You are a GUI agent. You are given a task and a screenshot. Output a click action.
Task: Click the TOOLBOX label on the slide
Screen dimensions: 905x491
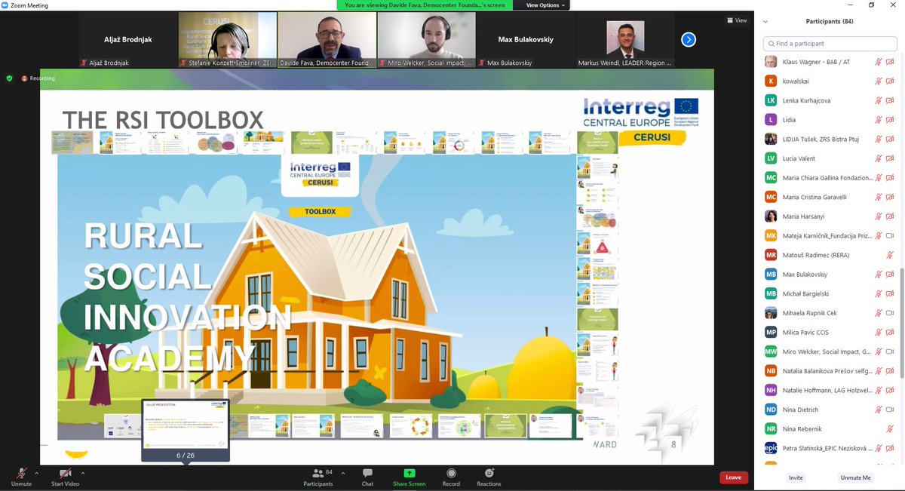(320, 211)
